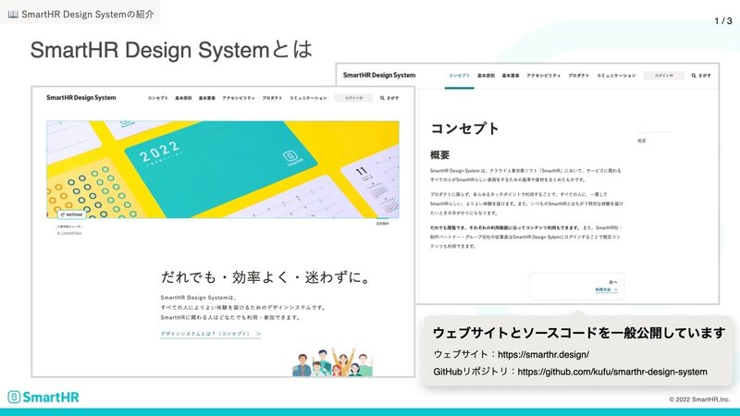This screenshot has width=740, height=416.
Task: Follow the デザインシステムとは？（コンセプト） link
Action: (x=211, y=334)
